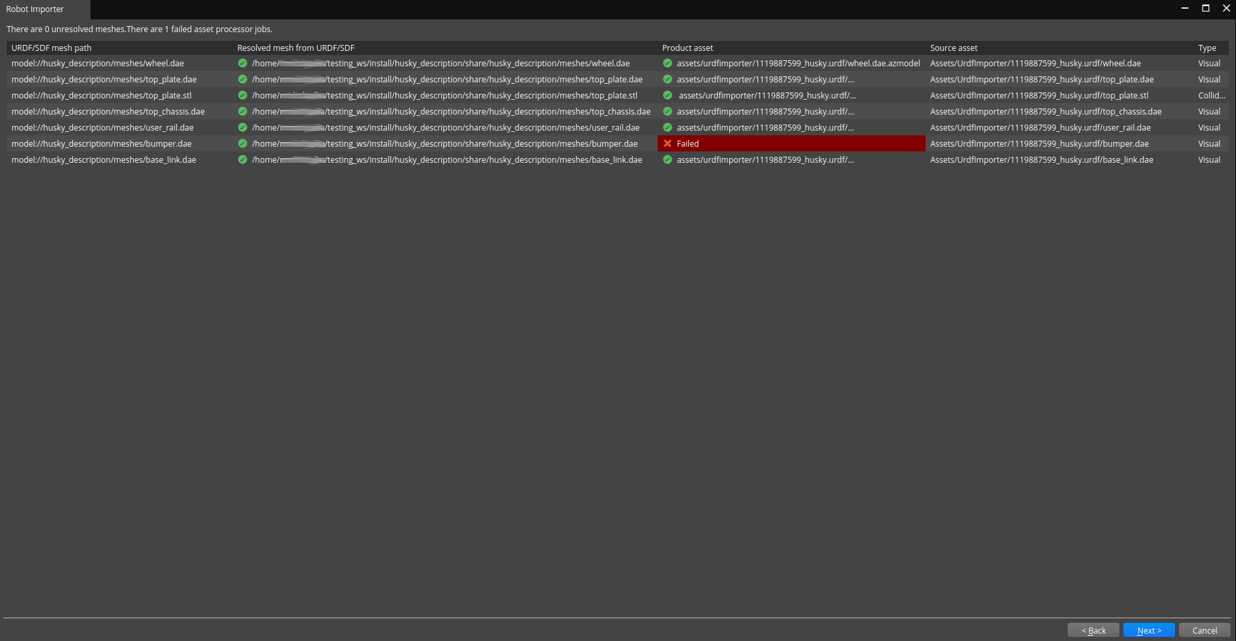Click green check icon beside resolved top_chassis.dae path
Screen dimensions: 1236x641
coord(243,111)
